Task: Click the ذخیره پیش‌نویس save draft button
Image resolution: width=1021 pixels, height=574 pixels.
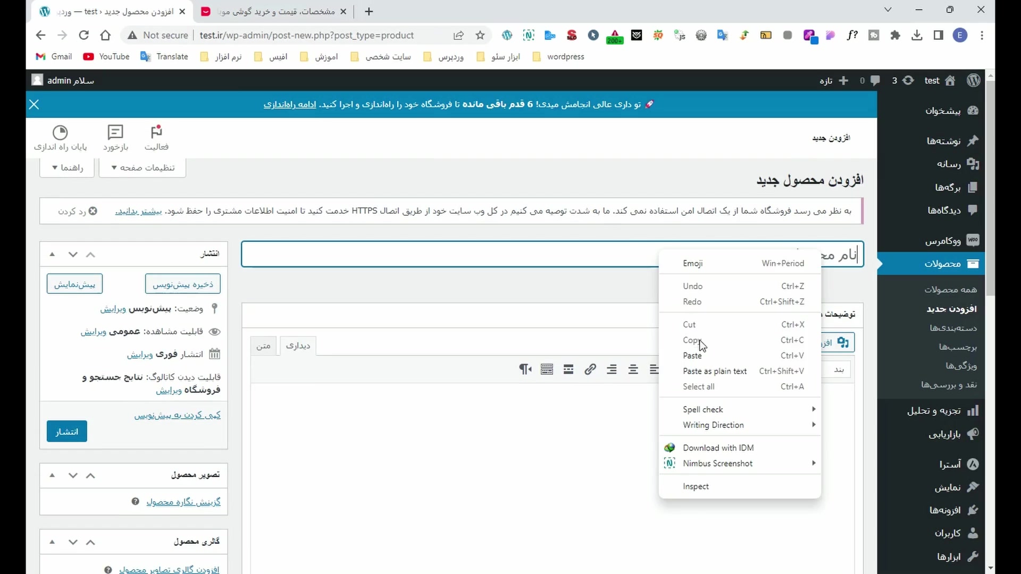Action: pos(182,284)
